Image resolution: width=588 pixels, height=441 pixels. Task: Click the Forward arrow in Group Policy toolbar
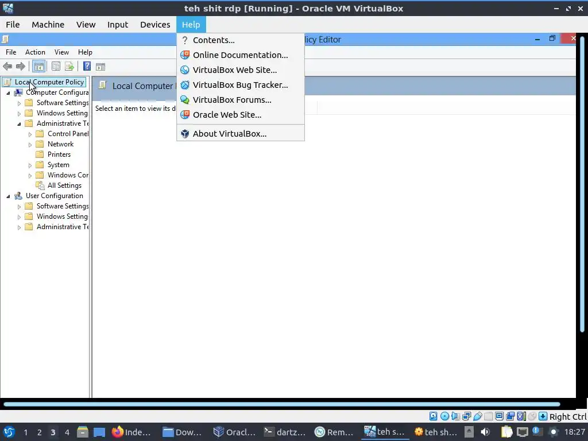pos(21,67)
